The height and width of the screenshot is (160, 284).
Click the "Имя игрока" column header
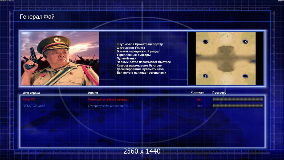click(31, 93)
